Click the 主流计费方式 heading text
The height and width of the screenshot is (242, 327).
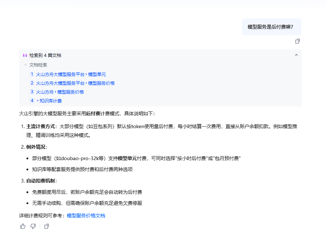(x=40, y=126)
